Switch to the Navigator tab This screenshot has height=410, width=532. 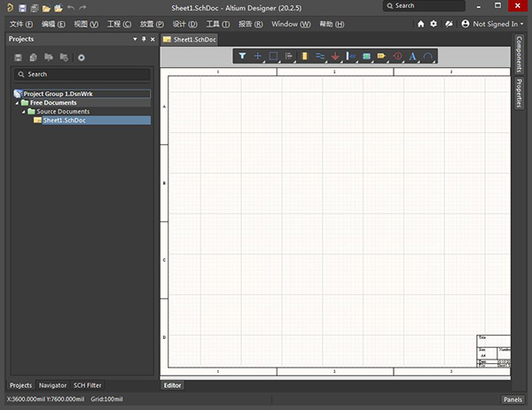click(53, 385)
